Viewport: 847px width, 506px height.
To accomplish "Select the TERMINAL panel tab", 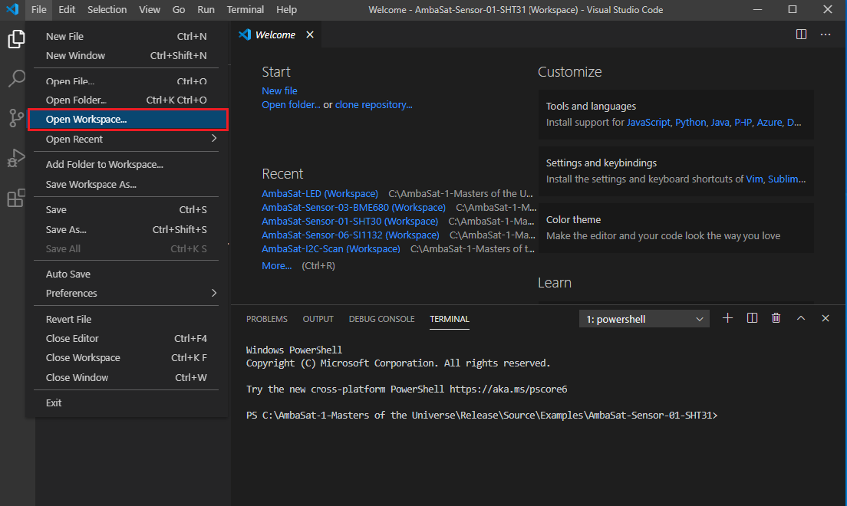I will point(450,319).
